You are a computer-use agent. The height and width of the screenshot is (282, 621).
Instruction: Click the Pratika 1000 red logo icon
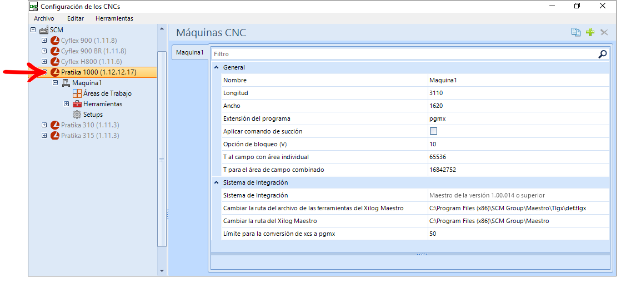(x=55, y=72)
